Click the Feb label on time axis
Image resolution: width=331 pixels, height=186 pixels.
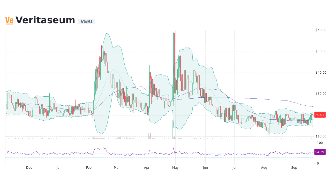coord(89,168)
